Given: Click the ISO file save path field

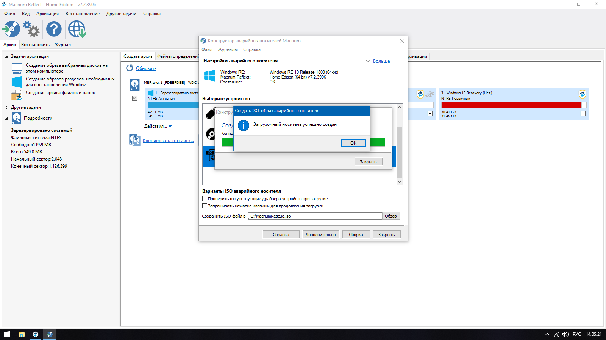Looking at the screenshot, I should [x=315, y=216].
